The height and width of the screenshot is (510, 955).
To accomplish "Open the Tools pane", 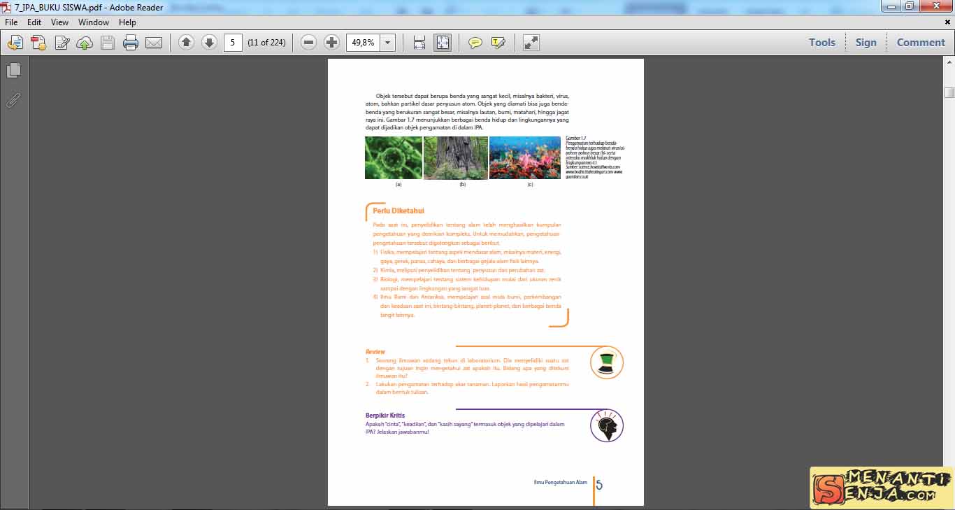I will click(822, 42).
